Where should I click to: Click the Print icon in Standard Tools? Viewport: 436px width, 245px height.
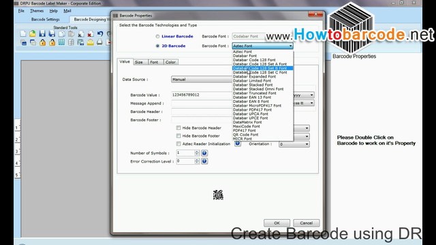(x=100, y=42)
